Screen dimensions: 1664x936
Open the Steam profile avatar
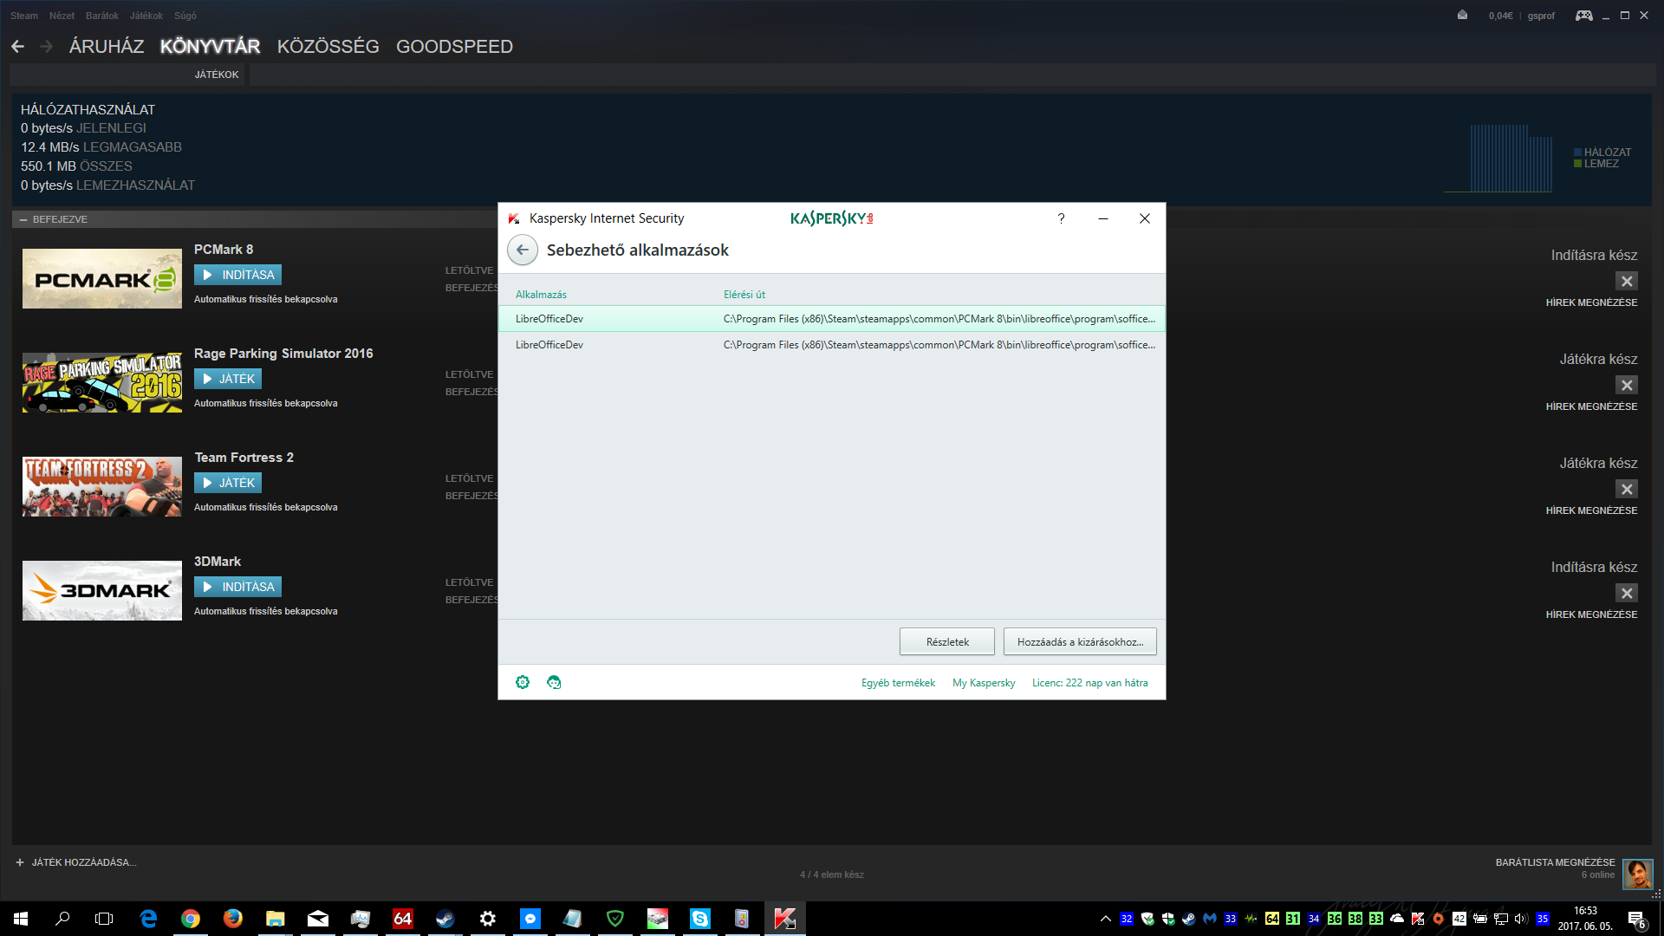1638,874
